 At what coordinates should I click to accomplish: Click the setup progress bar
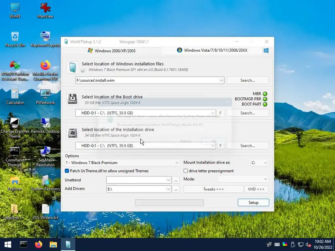pos(169,203)
